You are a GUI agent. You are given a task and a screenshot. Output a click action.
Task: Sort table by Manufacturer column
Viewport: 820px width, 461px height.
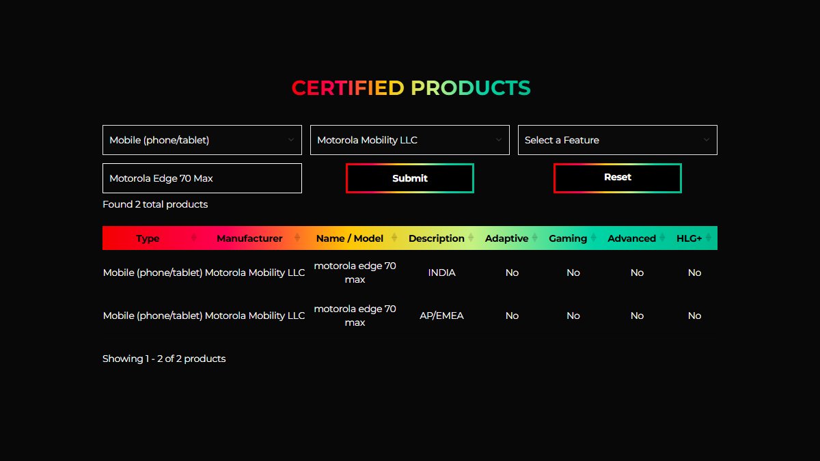point(249,238)
